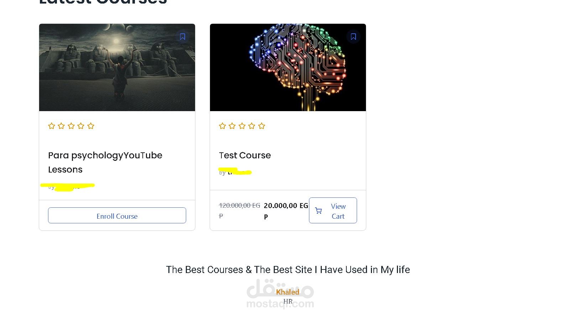Click the Khaled testimonial name
The height and width of the screenshot is (316, 561).
[288, 292]
